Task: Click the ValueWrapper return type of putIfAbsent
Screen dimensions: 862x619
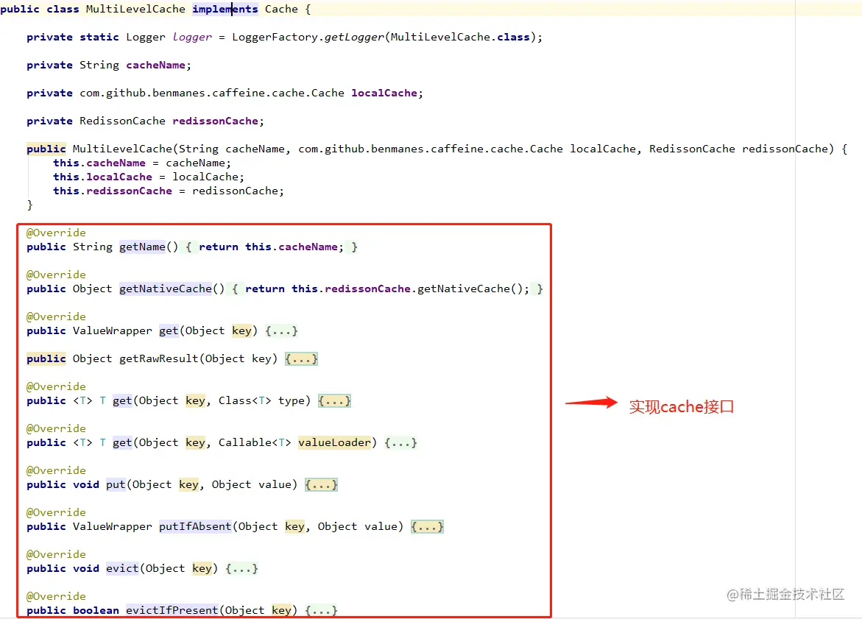Action: (112, 527)
